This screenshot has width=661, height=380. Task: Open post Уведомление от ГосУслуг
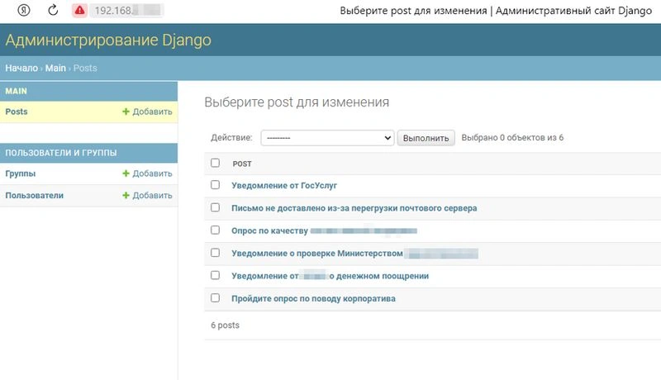click(284, 185)
